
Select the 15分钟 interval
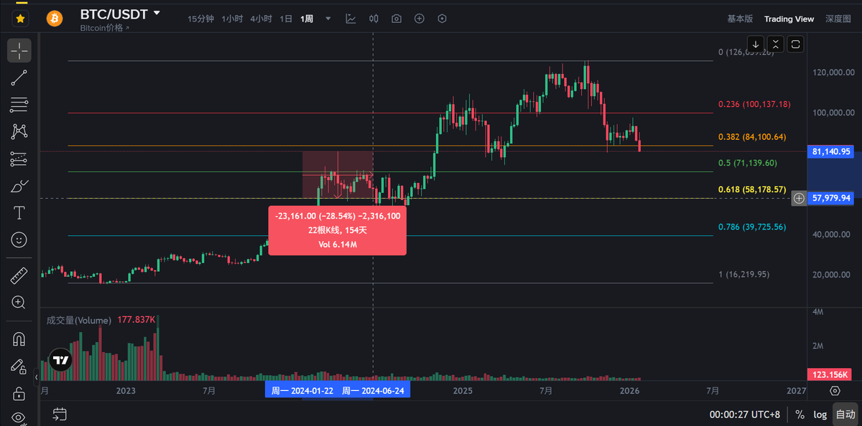coord(200,19)
